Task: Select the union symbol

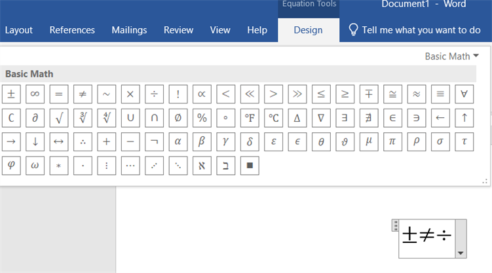Action: [130, 118]
